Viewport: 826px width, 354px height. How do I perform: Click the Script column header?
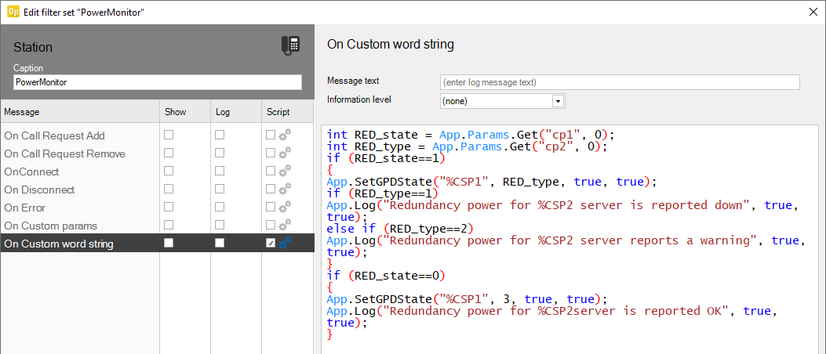pyautogui.click(x=287, y=112)
